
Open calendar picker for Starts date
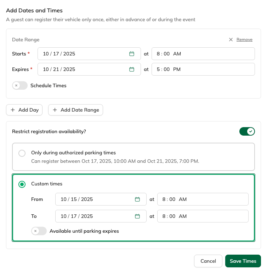[x=132, y=54]
